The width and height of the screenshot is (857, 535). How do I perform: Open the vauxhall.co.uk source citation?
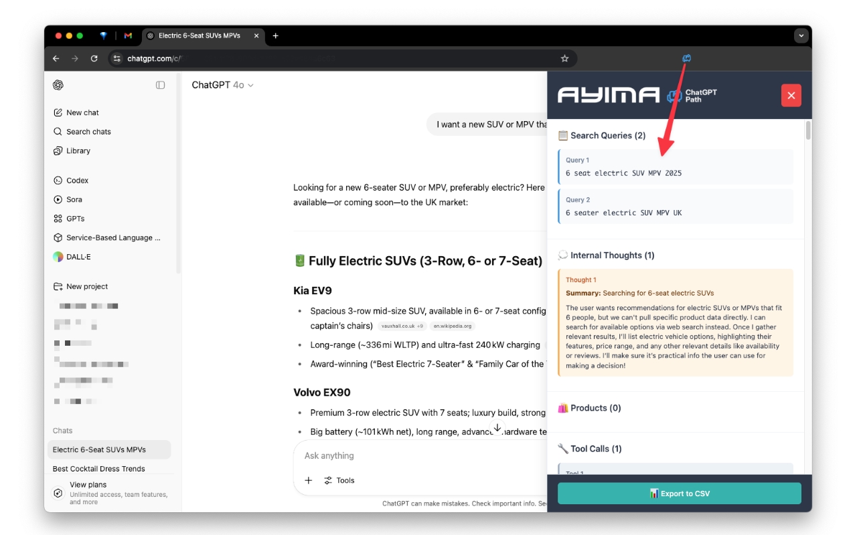pyautogui.click(x=402, y=326)
